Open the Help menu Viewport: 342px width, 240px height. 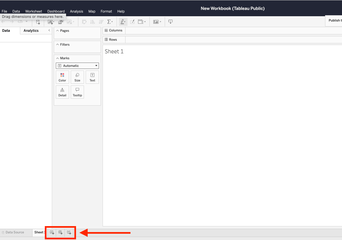[x=121, y=11]
